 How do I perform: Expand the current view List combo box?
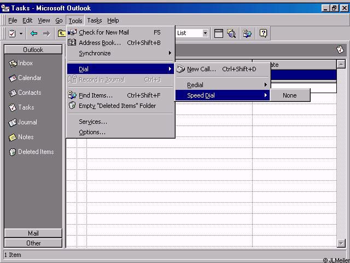205,33
